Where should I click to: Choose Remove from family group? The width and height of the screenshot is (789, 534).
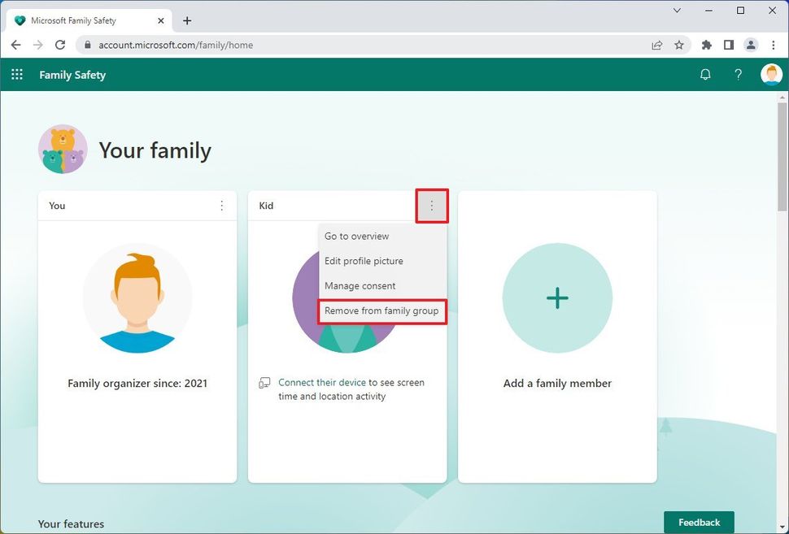381,310
